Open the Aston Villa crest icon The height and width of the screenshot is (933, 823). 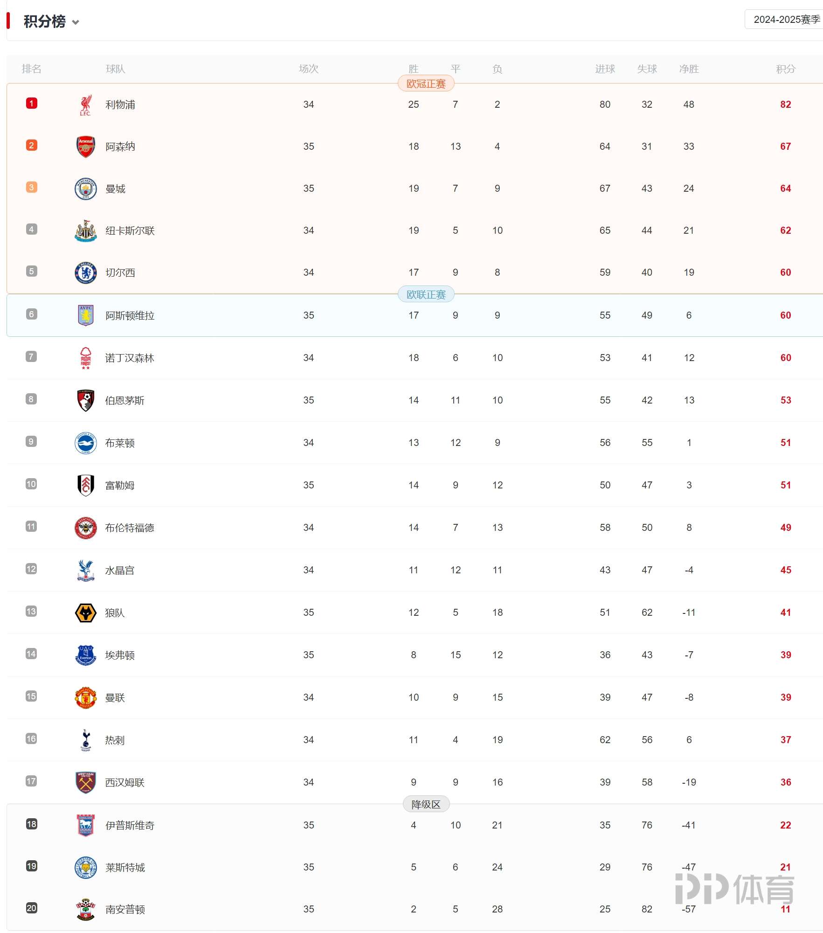tap(85, 315)
